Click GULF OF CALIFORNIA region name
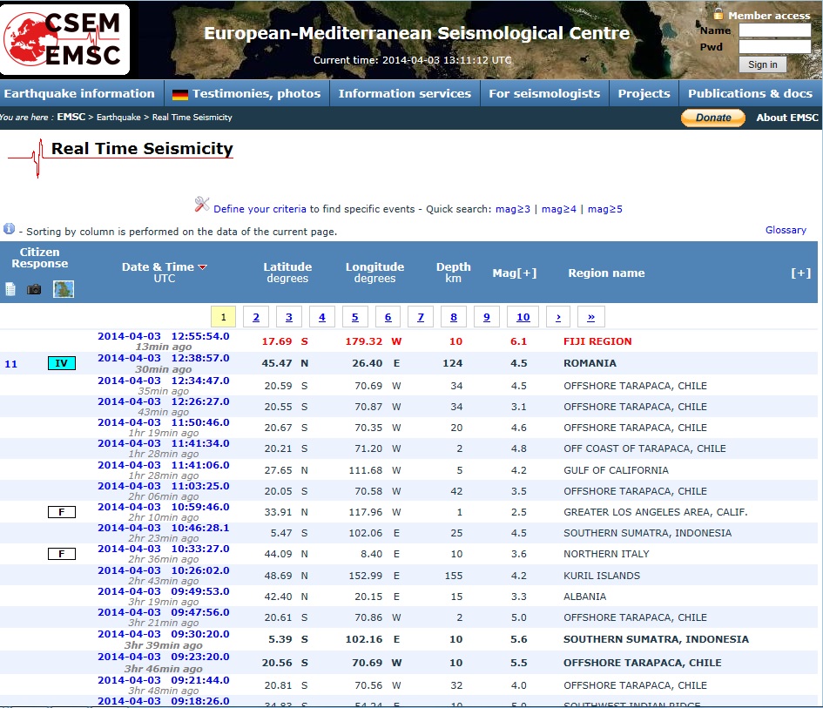 point(617,470)
